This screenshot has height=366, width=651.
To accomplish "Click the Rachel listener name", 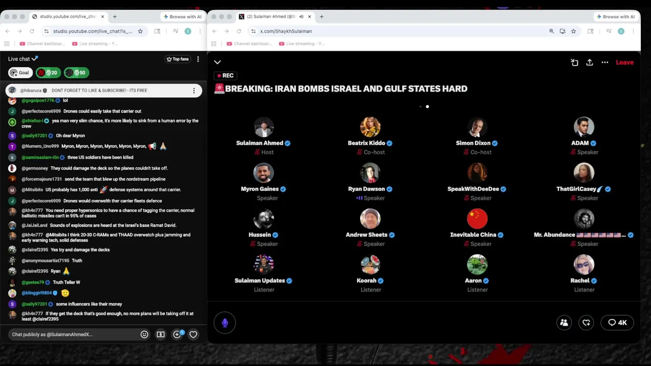I will tap(580, 281).
